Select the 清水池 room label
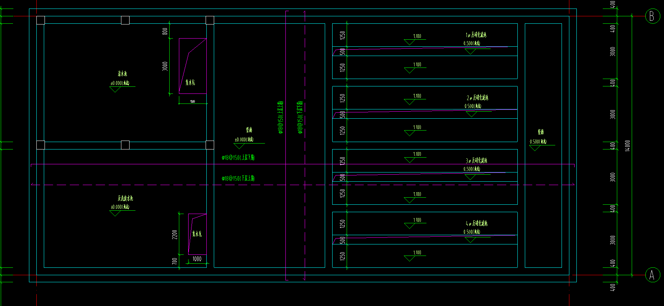This screenshot has width=664, height=306. point(122,74)
